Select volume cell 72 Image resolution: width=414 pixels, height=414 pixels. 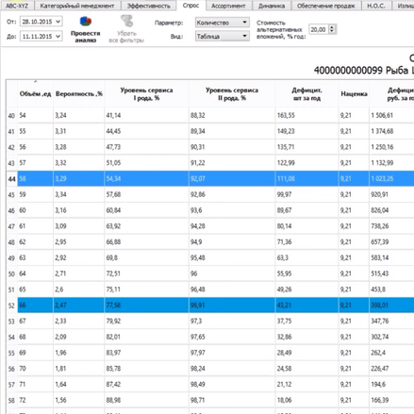click(x=35, y=400)
